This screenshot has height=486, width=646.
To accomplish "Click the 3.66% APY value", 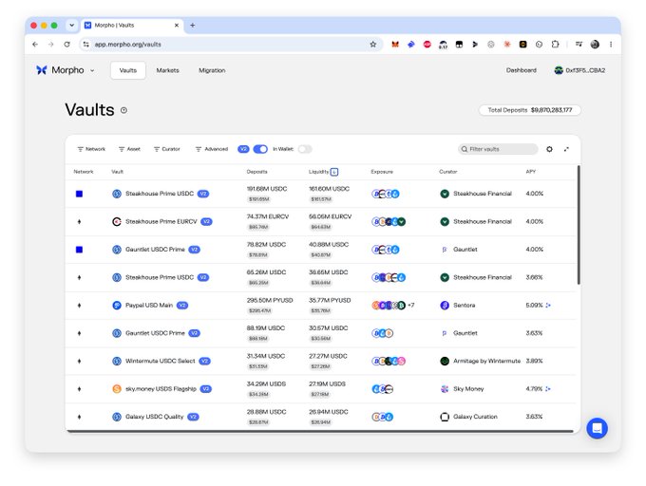I will [534, 277].
